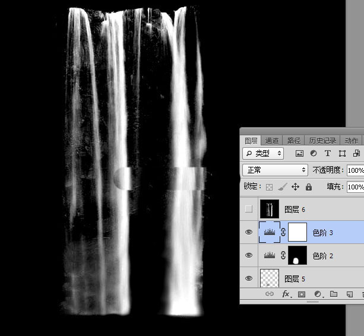This screenshot has height=336, width=364.
Task: Filter layers by pixel image icon
Action: 299,153
